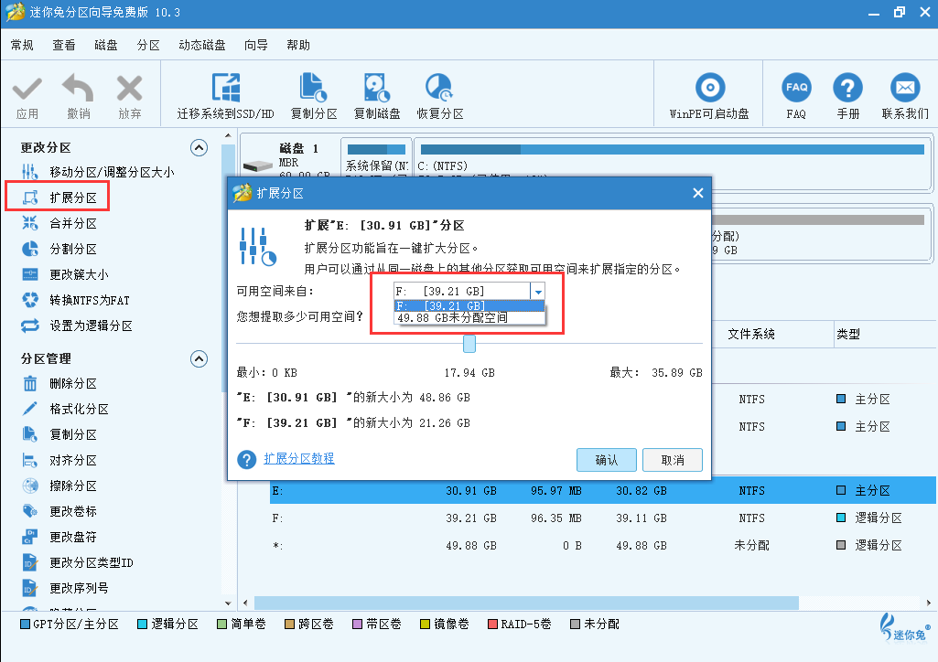938x662 pixels.
Task: Click the sidebar scroll up arrow
Action: coord(228,136)
